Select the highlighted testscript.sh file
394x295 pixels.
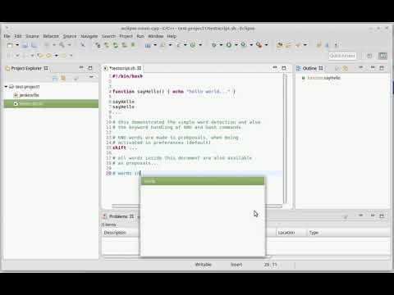[x=51, y=104]
